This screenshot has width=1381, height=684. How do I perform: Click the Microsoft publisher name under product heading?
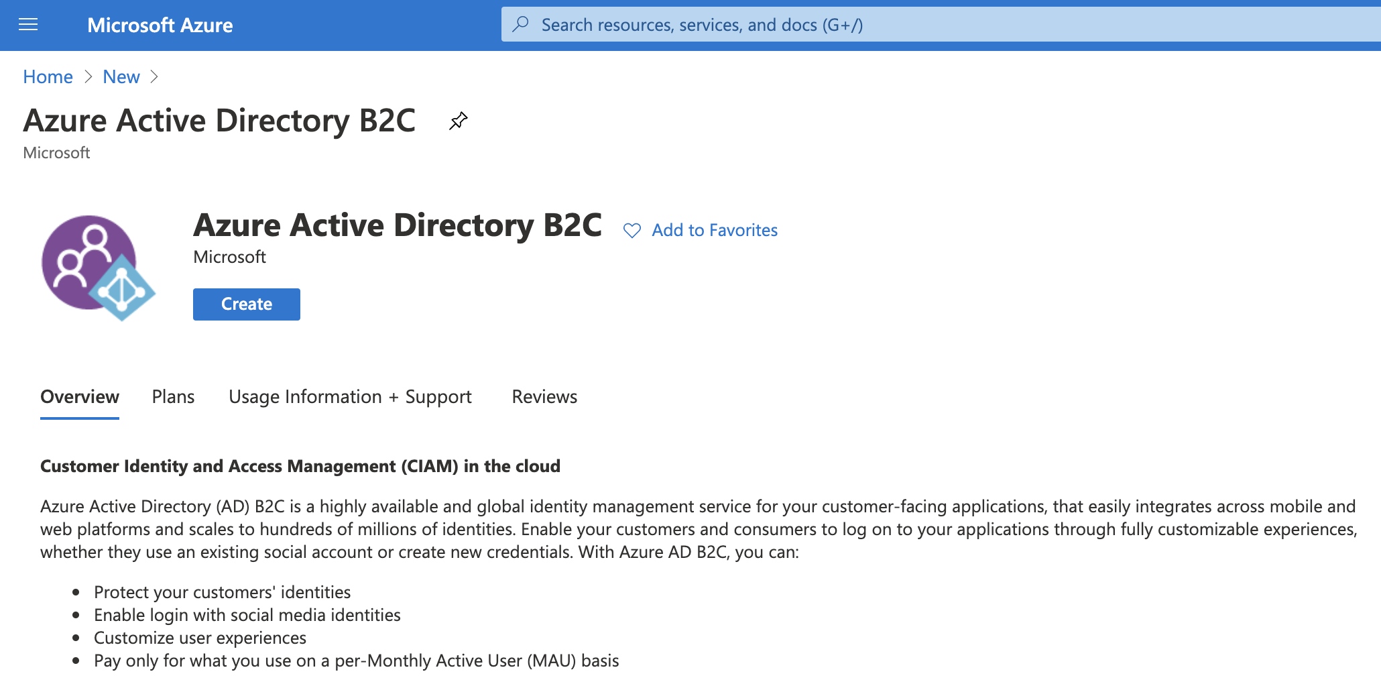coord(229,257)
